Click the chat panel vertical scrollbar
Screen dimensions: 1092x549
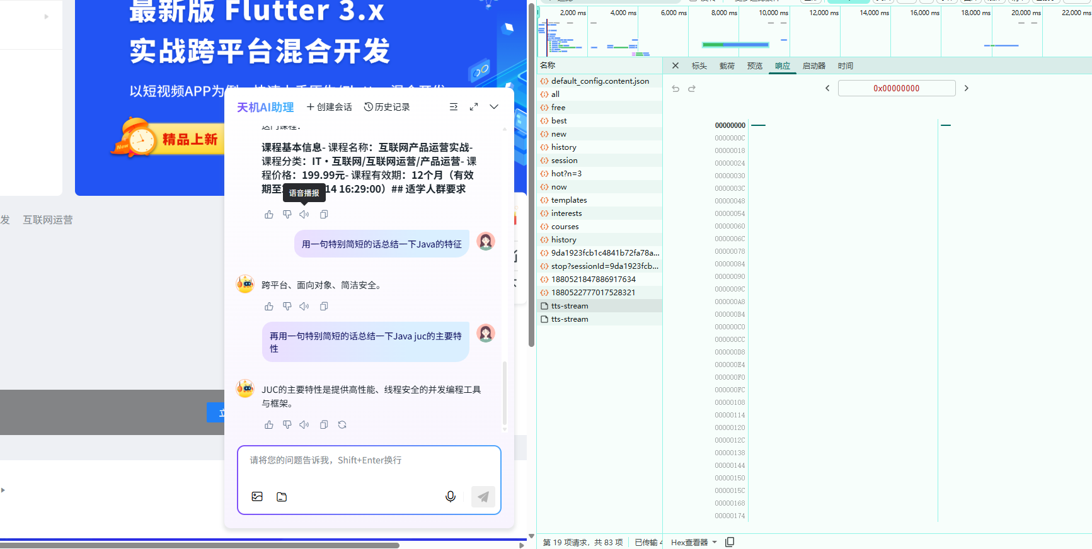coord(504,394)
